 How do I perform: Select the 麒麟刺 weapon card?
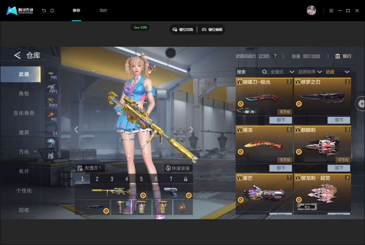[x=322, y=145]
